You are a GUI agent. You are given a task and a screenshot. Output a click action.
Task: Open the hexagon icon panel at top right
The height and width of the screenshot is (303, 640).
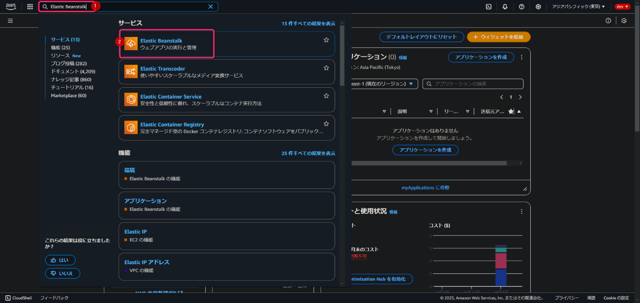point(624,21)
